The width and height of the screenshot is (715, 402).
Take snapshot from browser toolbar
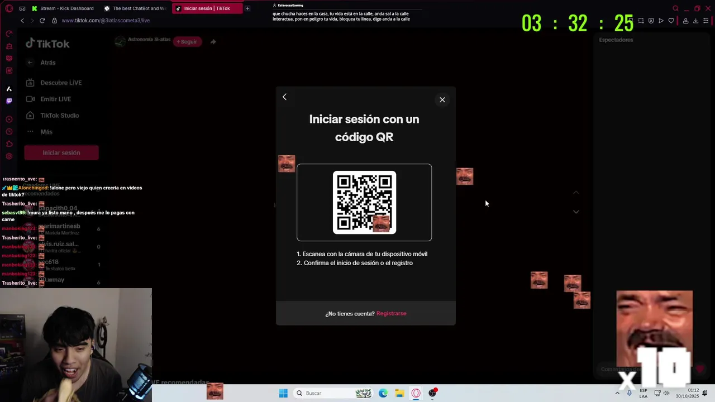point(641,21)
